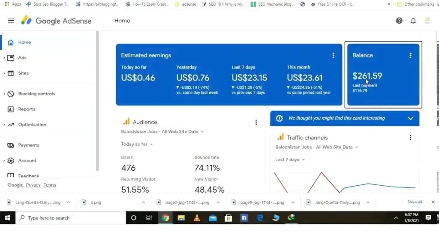Image resolution: width=439 pixels, height=247 pixels.
Task: Go to Payments in the sidebar
Action: click(28, 145)
